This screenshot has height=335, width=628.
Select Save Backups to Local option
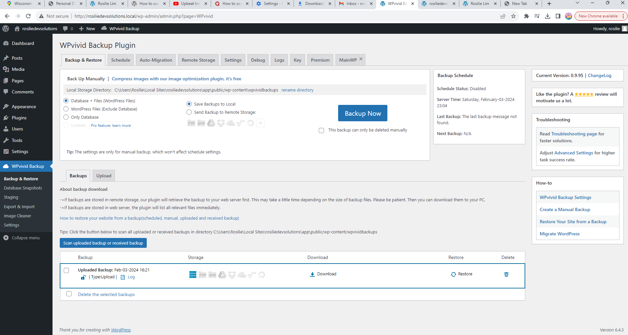point(189,104)
